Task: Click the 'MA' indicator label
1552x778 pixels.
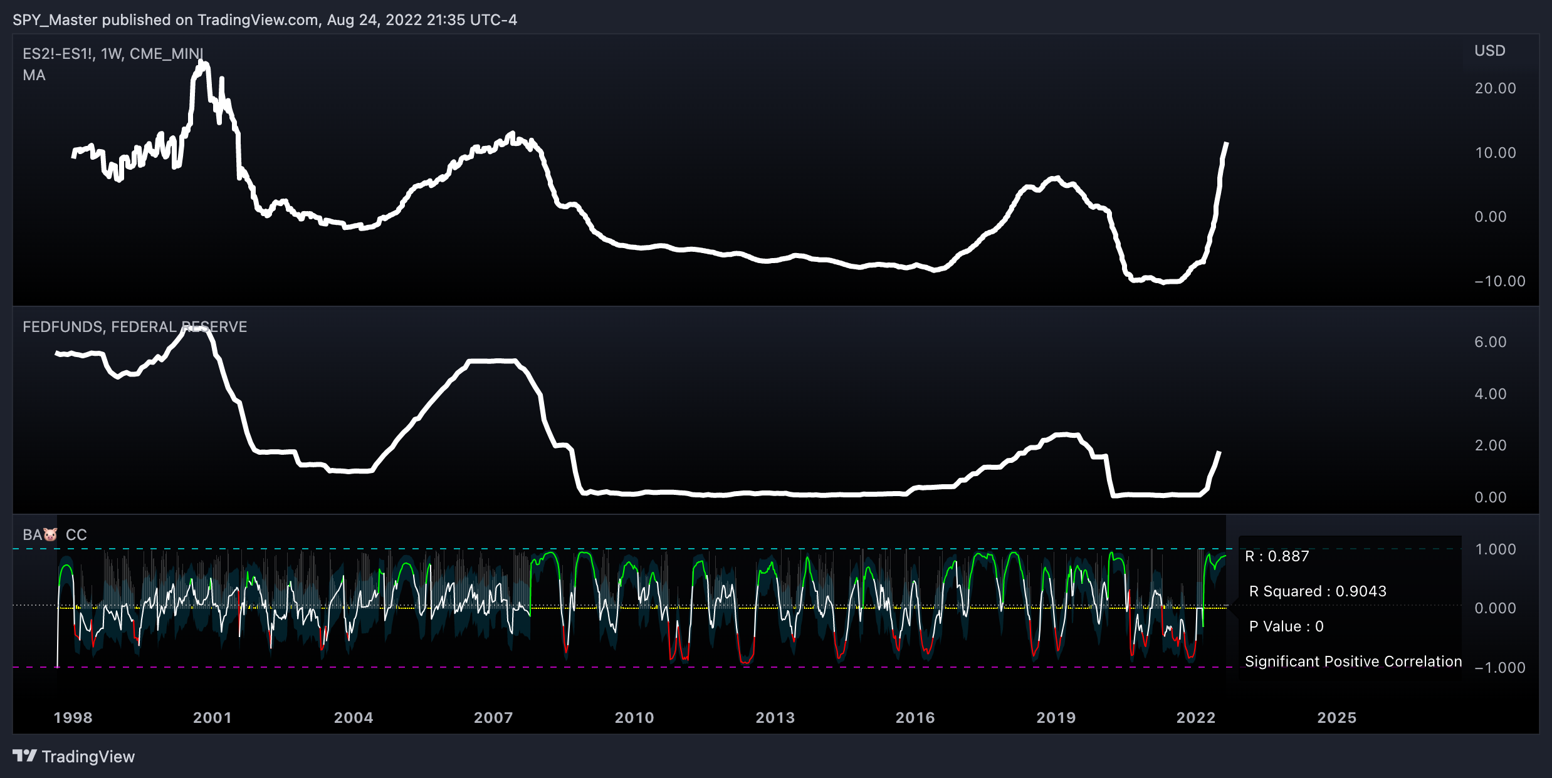Action: click(34, 75)
